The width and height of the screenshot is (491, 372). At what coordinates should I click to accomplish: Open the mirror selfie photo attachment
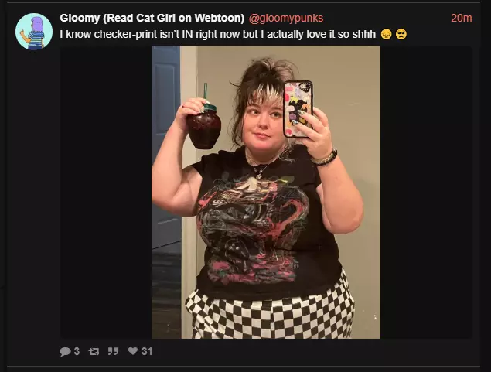[266, 192]
